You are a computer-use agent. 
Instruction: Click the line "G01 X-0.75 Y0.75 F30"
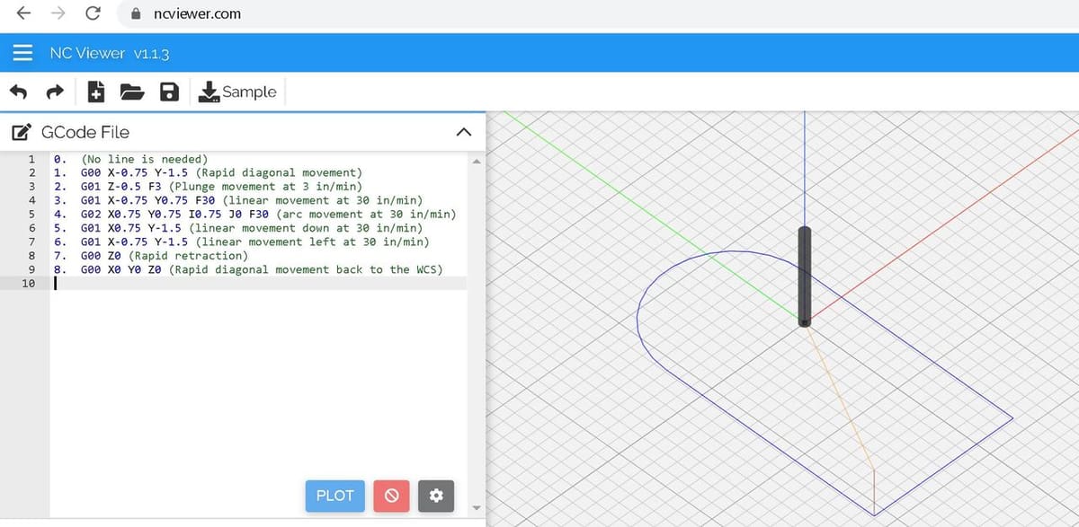tap(150, 200)
